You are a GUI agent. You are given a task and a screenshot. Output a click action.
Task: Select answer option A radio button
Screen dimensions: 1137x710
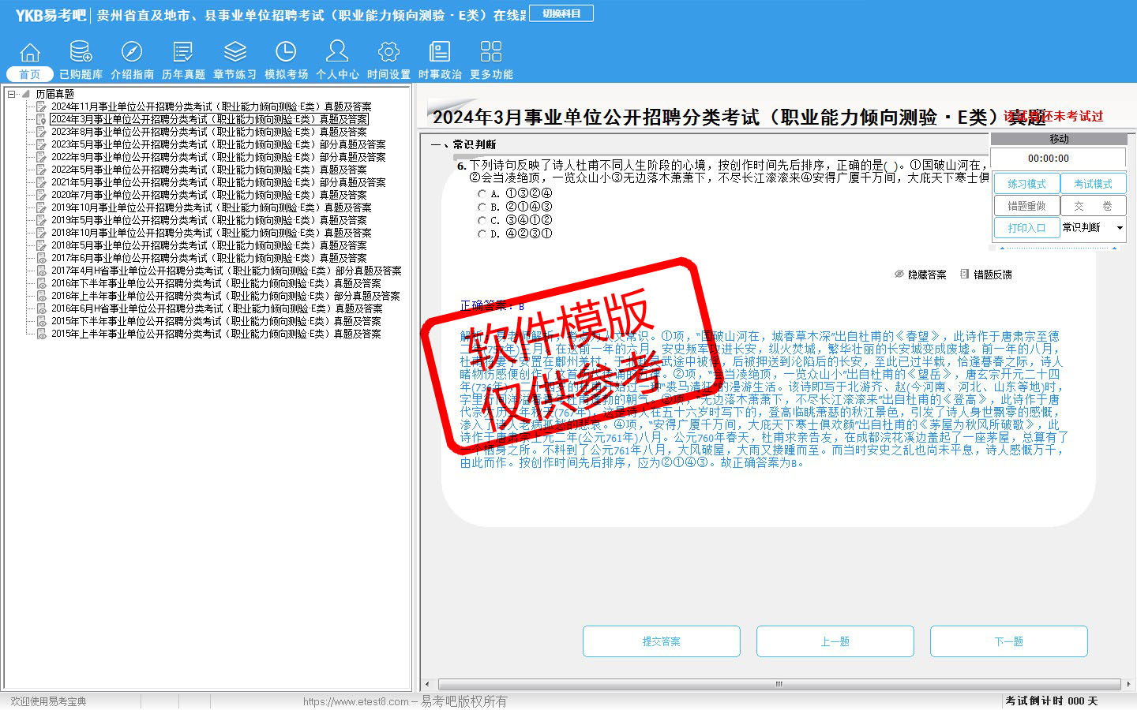pyautogui.click(x=482, y=193)
